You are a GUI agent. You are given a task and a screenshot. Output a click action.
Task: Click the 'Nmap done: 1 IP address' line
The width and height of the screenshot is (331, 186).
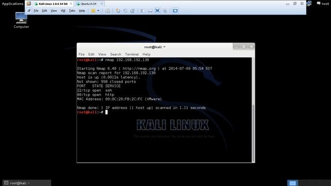[x=141, y=108]
